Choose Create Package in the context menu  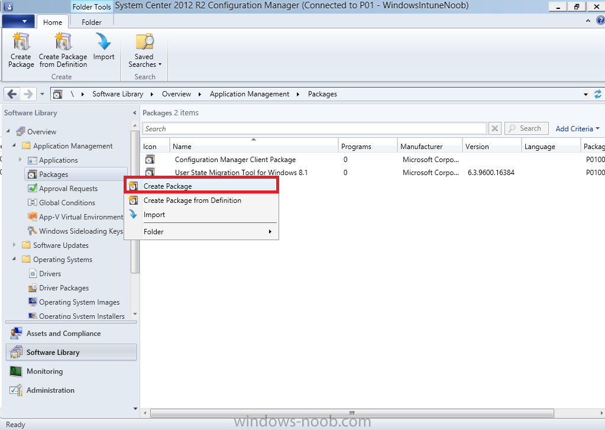coord(202,186)
